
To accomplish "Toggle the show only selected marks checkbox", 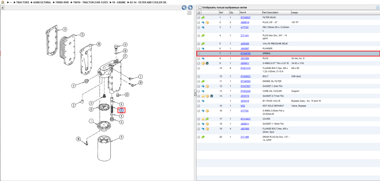I will coord(200,8).
